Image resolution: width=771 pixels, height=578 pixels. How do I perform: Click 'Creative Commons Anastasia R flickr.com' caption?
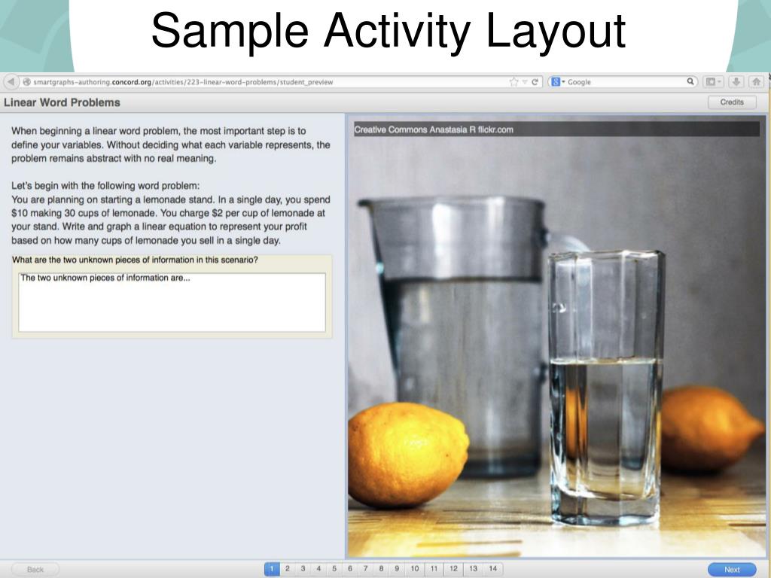pos(434,129)
